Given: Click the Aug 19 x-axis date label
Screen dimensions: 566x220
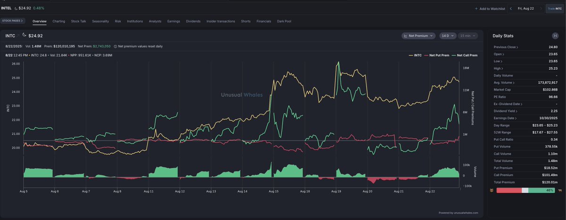Looking at the screenshot, I should point(336,192).
